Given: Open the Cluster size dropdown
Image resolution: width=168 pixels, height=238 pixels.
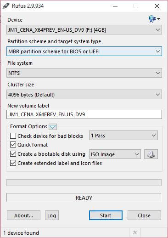Looking at the screenshot, I should [84, 95].
